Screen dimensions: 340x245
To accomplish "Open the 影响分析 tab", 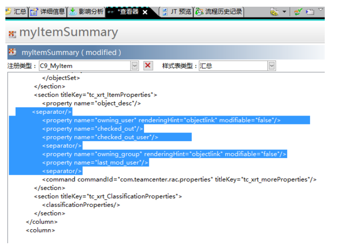I will [x=86, y=12].
